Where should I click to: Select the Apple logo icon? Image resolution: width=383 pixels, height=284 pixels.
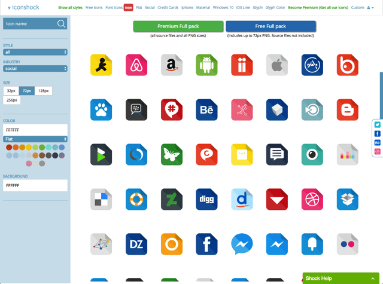click(x=277, y=65)
